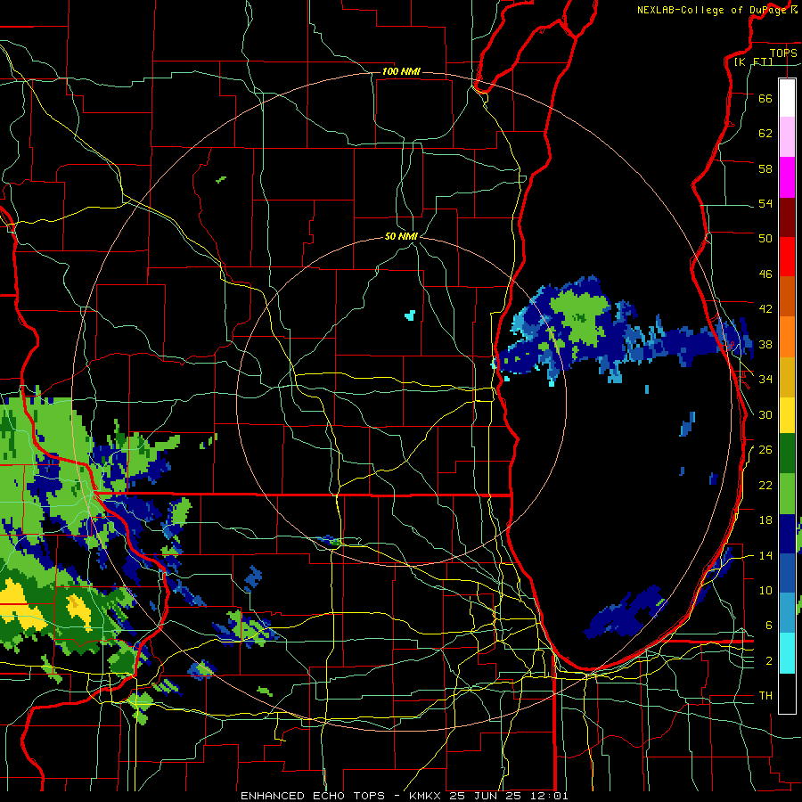Click the cyan legend segment near 2
The width and height of the screenshot is (802, 802).
[787, 653]
